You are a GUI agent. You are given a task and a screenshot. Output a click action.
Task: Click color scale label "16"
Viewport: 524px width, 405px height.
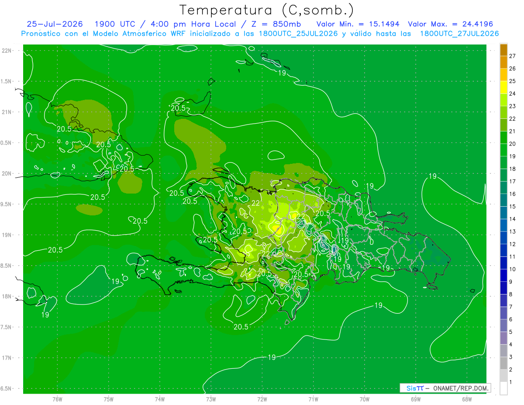[513, 194]
